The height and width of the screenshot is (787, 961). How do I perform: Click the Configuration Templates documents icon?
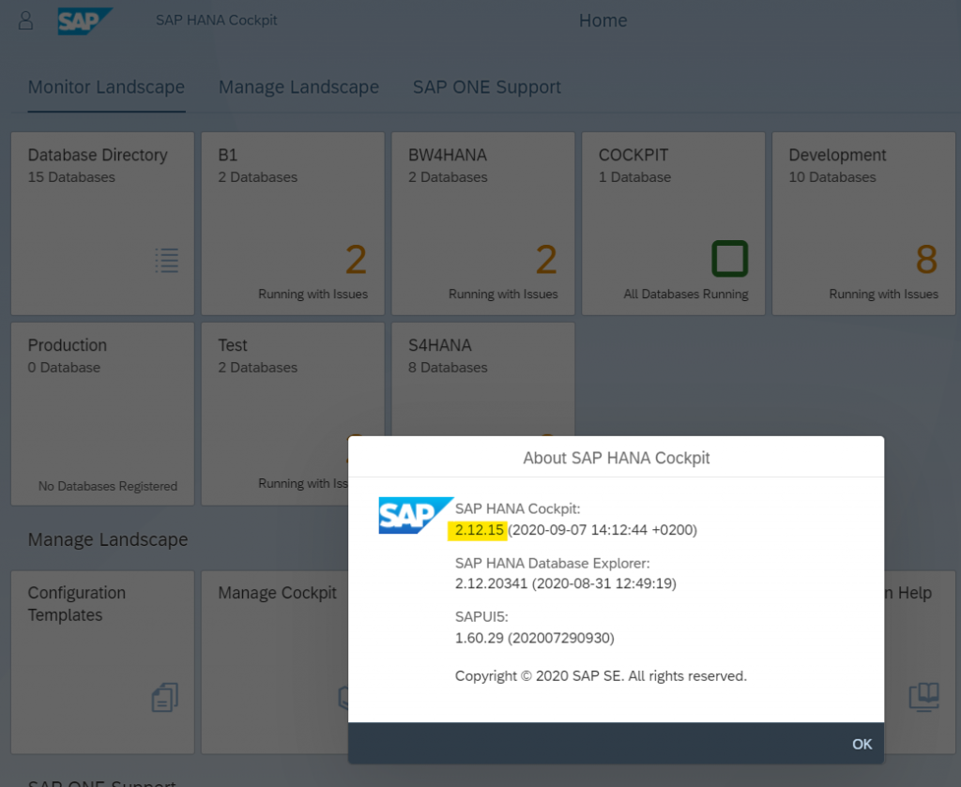(165, 697)
